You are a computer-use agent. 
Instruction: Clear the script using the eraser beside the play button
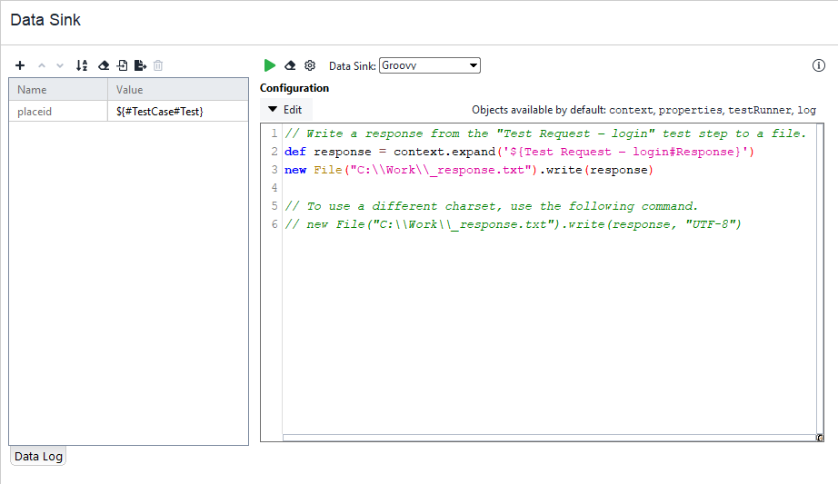tap(290, 65)
